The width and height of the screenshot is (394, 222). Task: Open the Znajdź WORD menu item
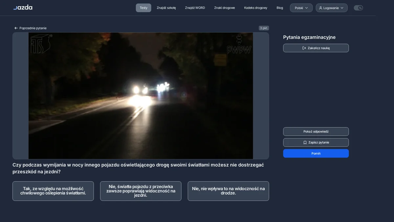tap(195, 8)
